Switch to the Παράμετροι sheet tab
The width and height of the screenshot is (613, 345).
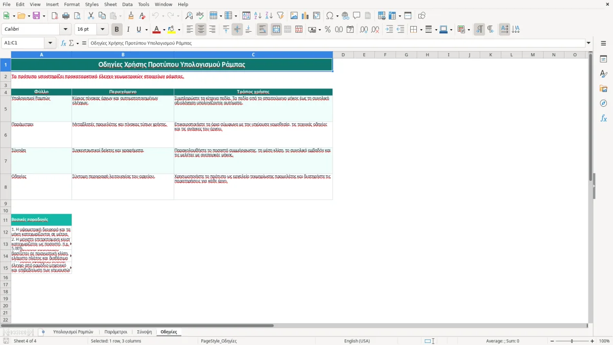pos(116,332)
